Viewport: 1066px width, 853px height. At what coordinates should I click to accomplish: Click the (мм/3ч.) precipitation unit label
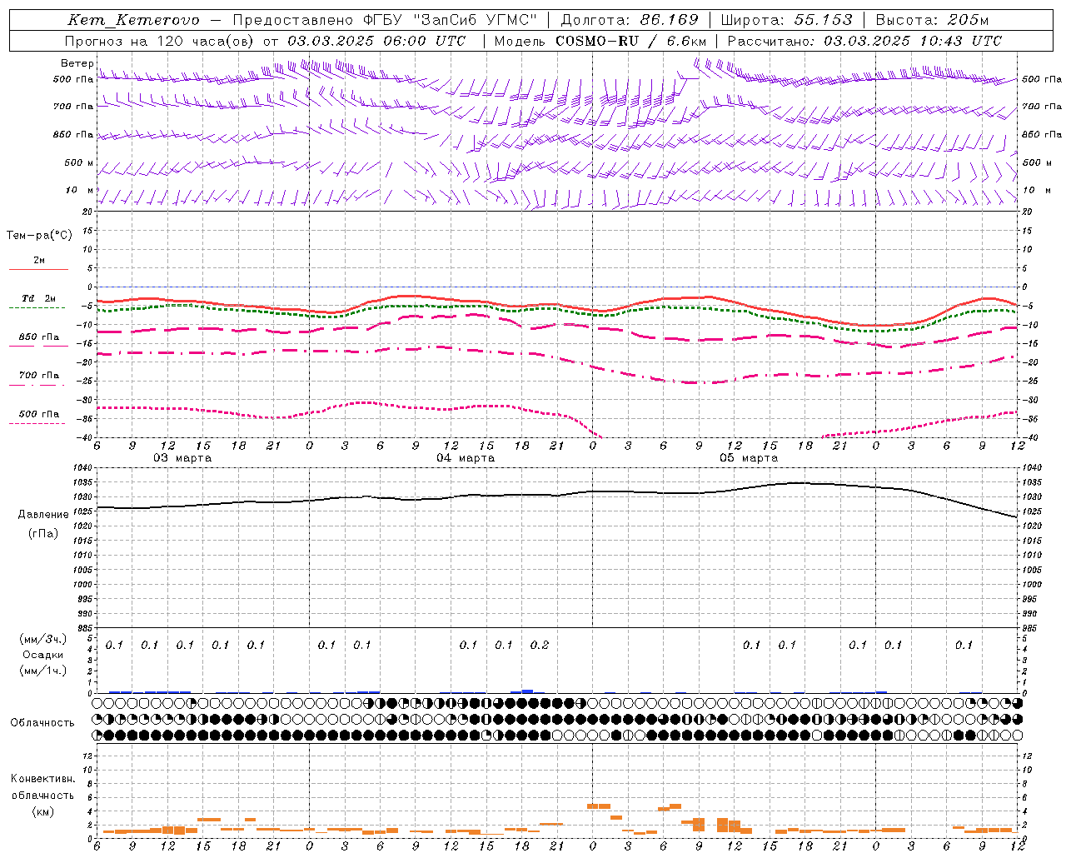click(42, 639)
